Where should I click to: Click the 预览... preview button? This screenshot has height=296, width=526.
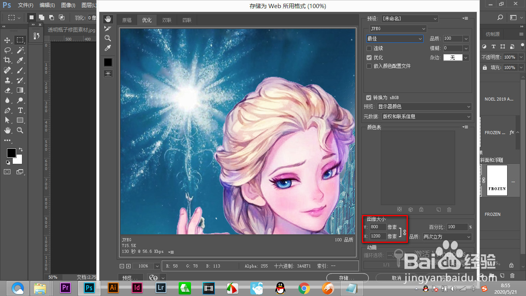(x=131, y=277)
